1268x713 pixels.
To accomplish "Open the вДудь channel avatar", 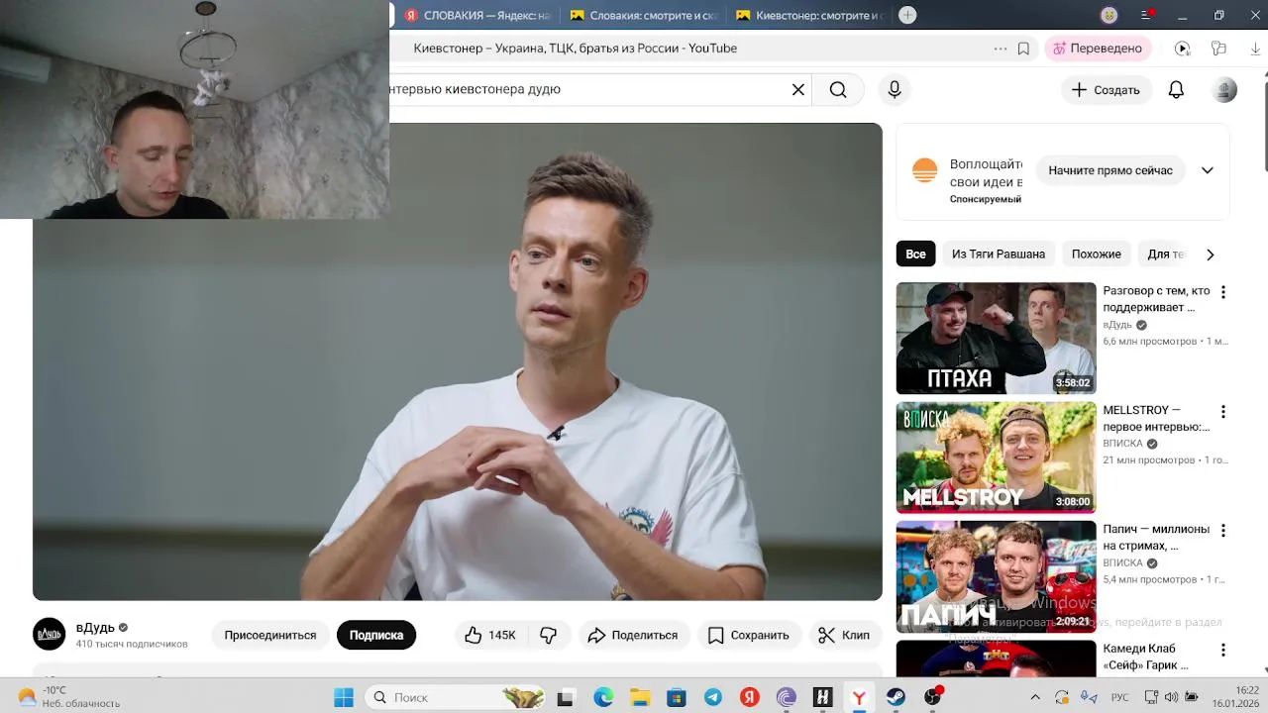I will (x=50, y=634).
